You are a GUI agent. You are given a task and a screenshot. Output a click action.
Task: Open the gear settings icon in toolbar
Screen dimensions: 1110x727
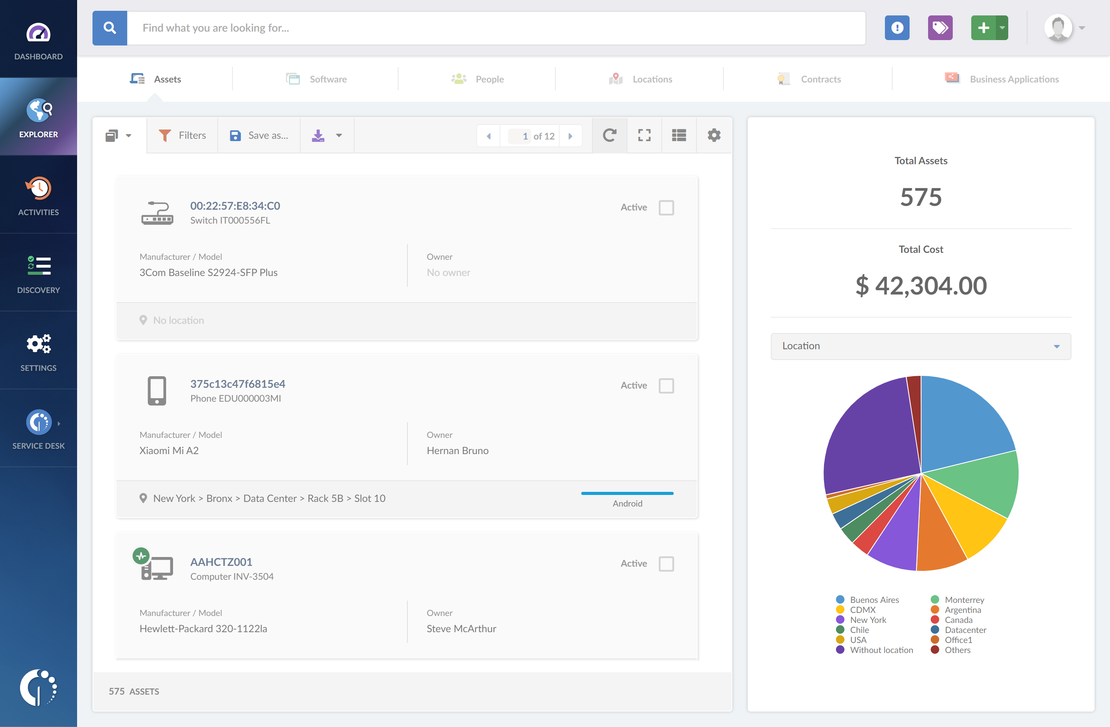(x=713, y=135)
